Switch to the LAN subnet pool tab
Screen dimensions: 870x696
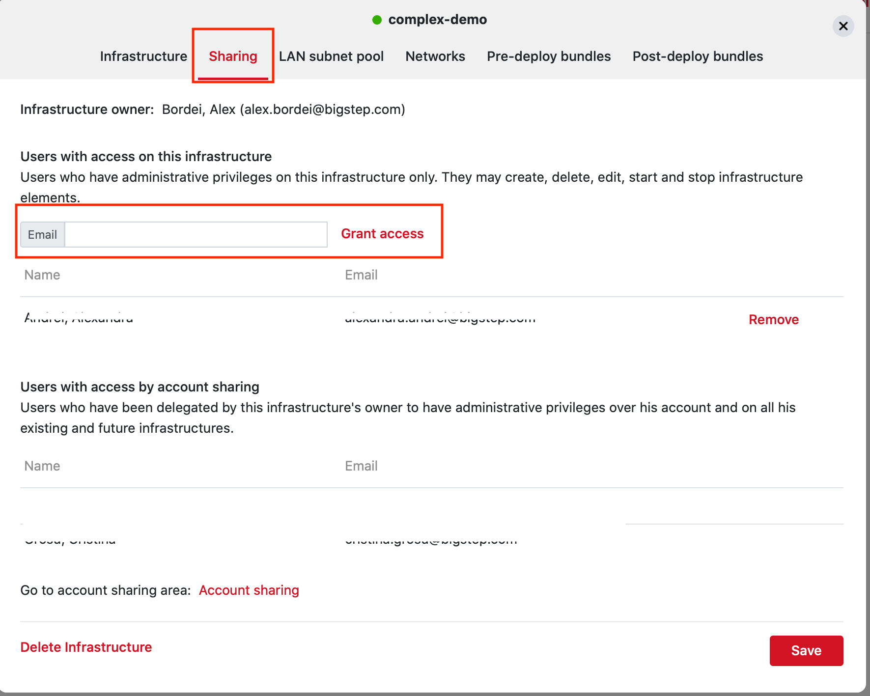[331, 56]
